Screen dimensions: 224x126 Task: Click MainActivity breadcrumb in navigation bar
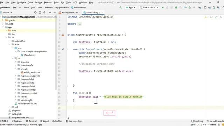tap(78, 8)
